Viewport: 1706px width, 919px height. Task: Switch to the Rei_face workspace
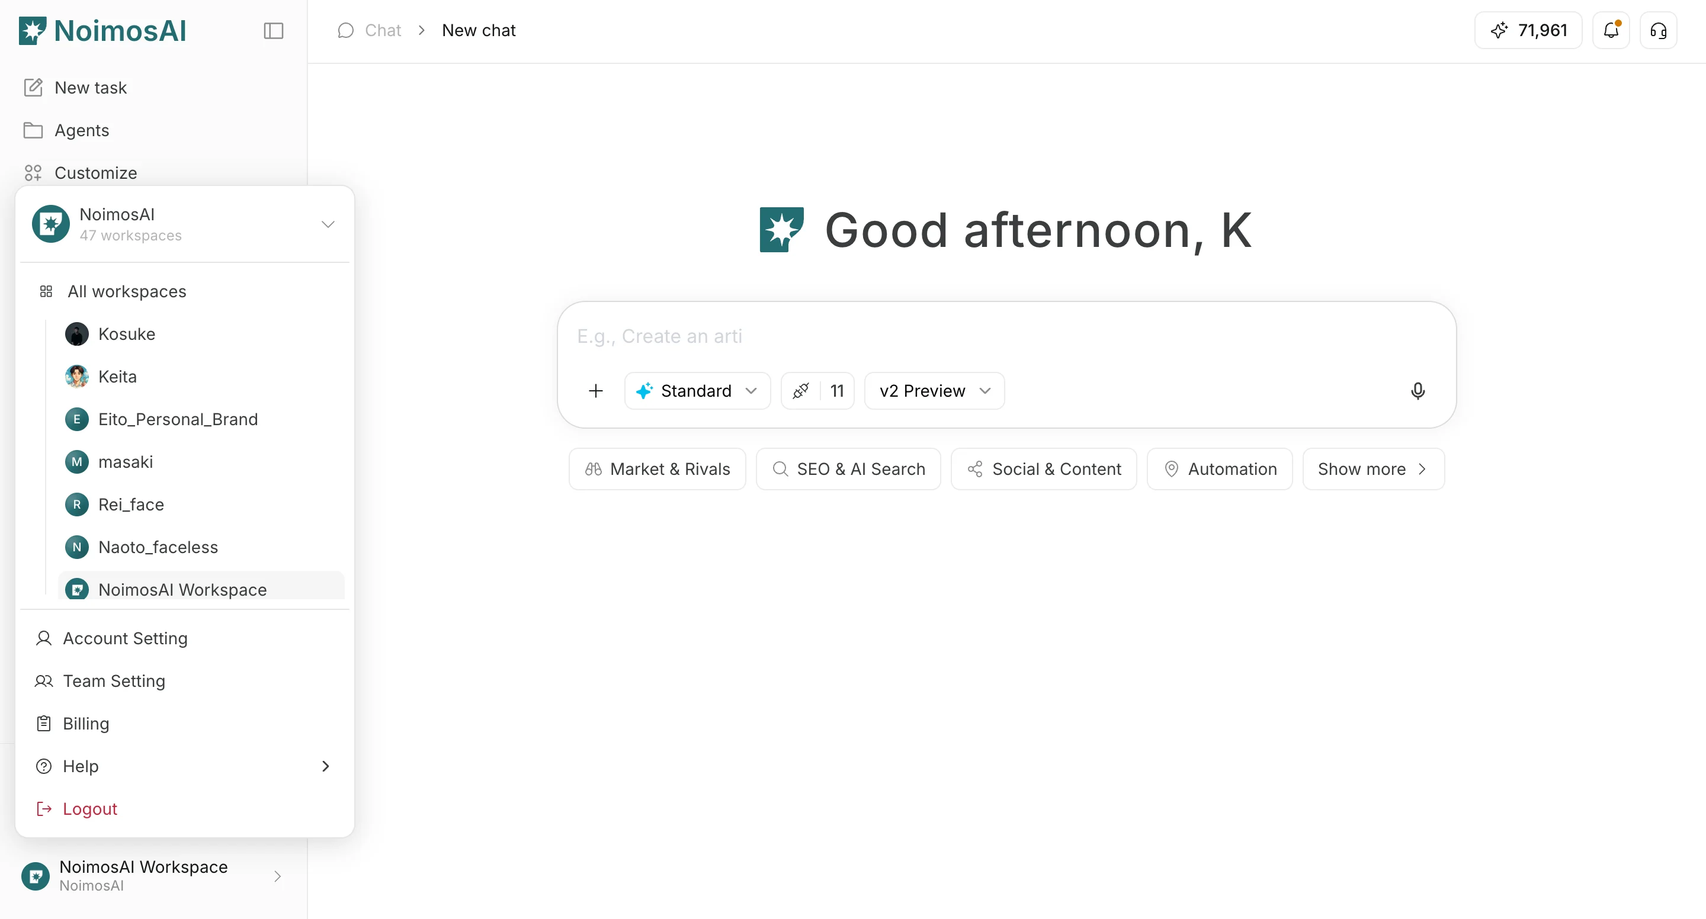(201, 505)
